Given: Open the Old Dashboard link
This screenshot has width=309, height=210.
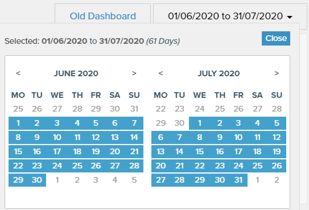Looking at the screenshot, I should pyautogui.click(x=102, y=16).
